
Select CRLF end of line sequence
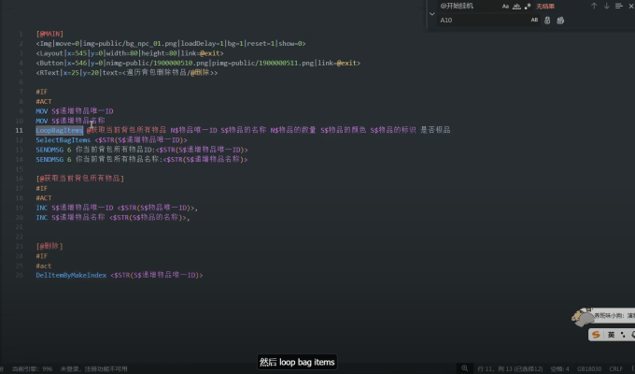tap(616, 369)
